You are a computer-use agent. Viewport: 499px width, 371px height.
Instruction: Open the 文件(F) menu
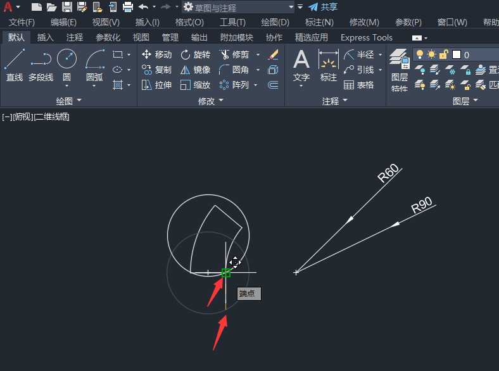tap(22, 22)
